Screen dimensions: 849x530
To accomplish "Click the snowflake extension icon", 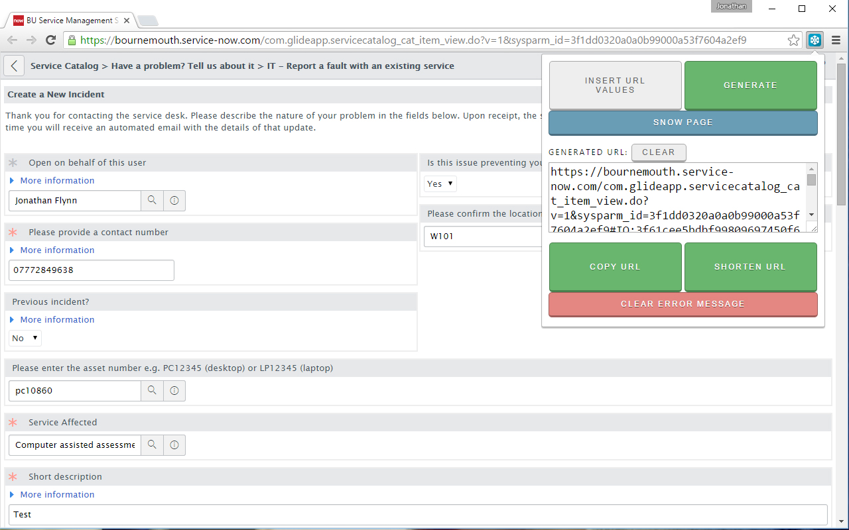I will pos(815,40).
